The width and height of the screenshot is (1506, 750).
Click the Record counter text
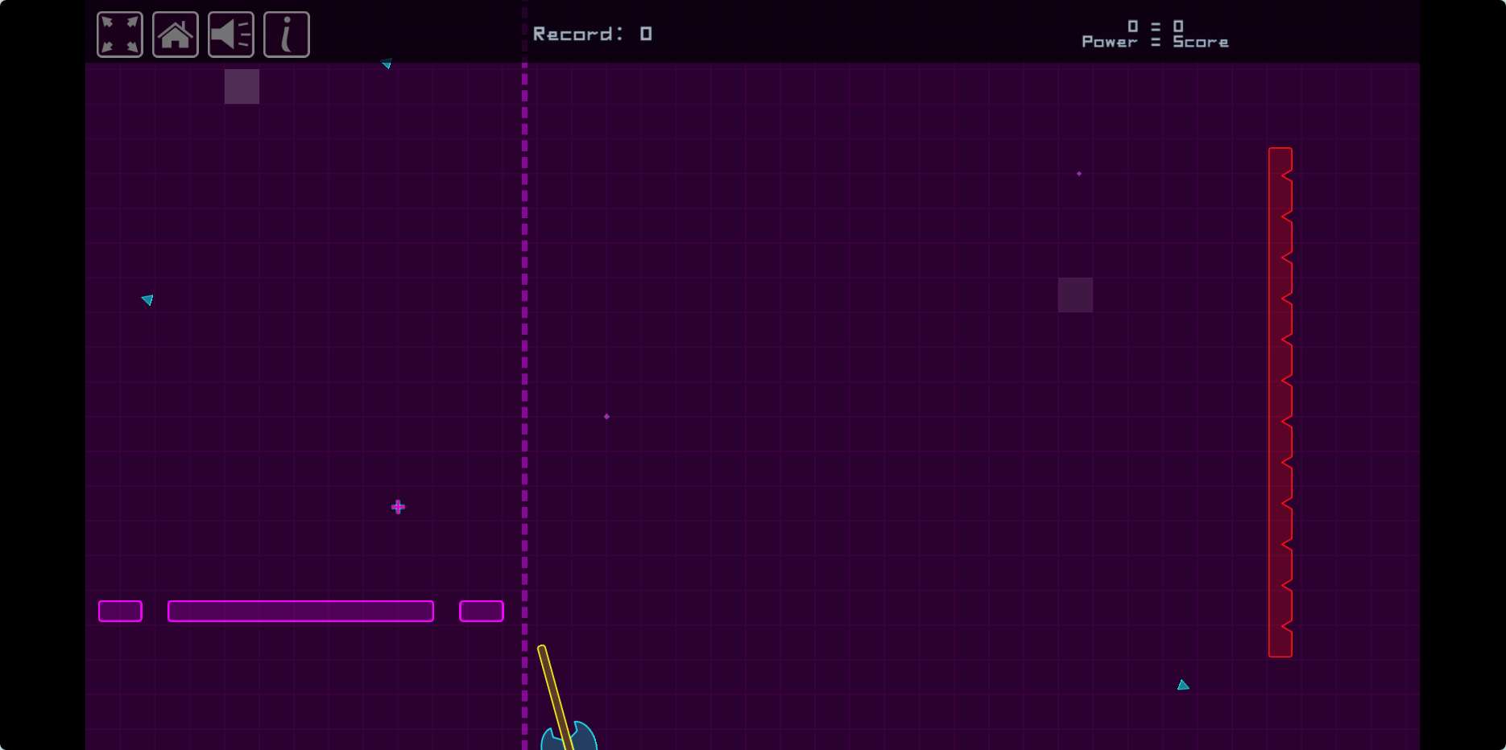point(592,34)
